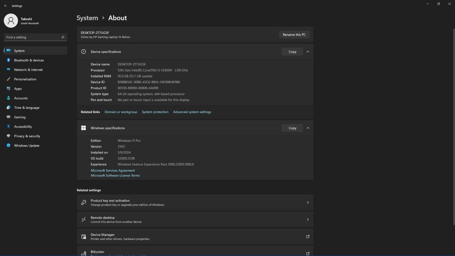Click the Product ID value 00330-80000-00000-AA098
The image size is (455, 256).
138,88
